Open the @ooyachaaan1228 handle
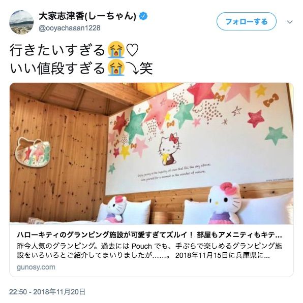The width and height of the screenshot is (303, 303). point(70,28)
